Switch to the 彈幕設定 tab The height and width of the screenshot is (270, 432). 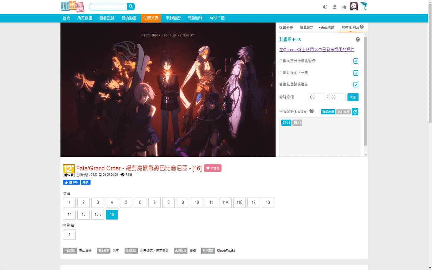click(306, 27)
